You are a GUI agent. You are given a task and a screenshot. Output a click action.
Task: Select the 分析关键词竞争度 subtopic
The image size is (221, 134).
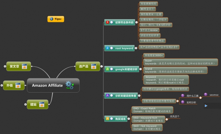pos(121,95)
